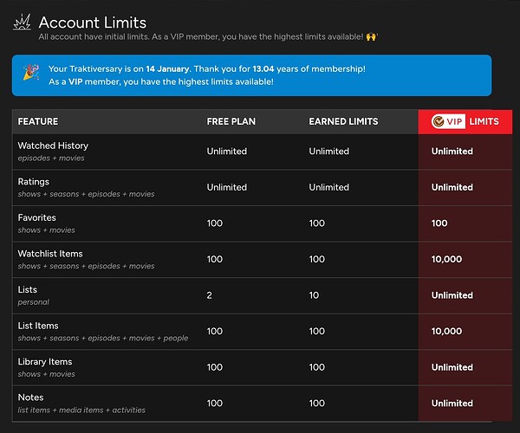Click Ratings VIP Unlimited value

(x=452, y=188)
